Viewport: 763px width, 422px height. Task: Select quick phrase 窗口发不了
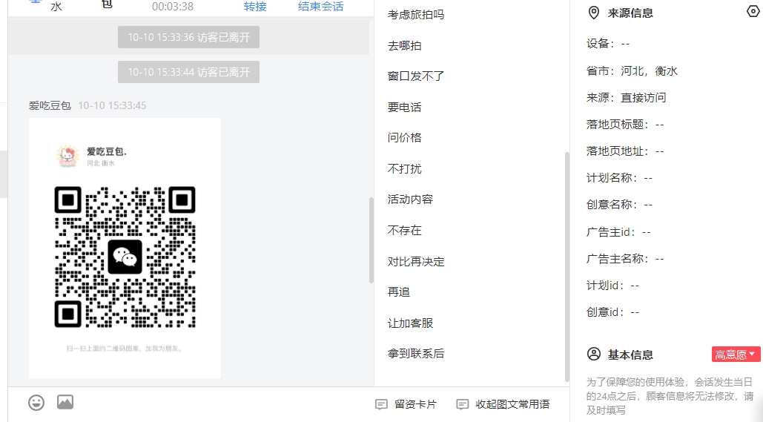416,76
